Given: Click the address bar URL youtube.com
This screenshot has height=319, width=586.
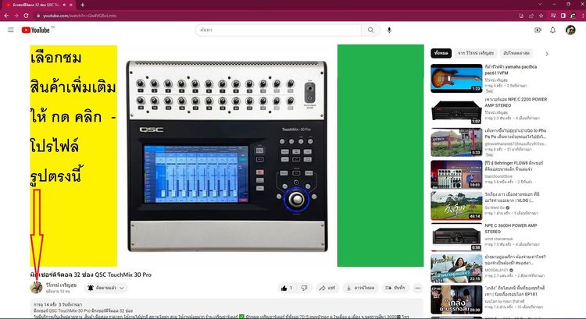Looking at the screenshot, I should (80, 16).
